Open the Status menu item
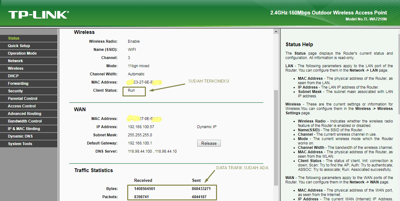Viewport: 400px width, 201px height. [29, 38]
